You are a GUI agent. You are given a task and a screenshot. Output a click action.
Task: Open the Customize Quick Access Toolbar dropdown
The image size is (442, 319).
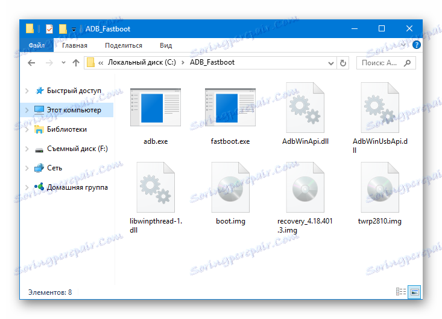point(74,29)
